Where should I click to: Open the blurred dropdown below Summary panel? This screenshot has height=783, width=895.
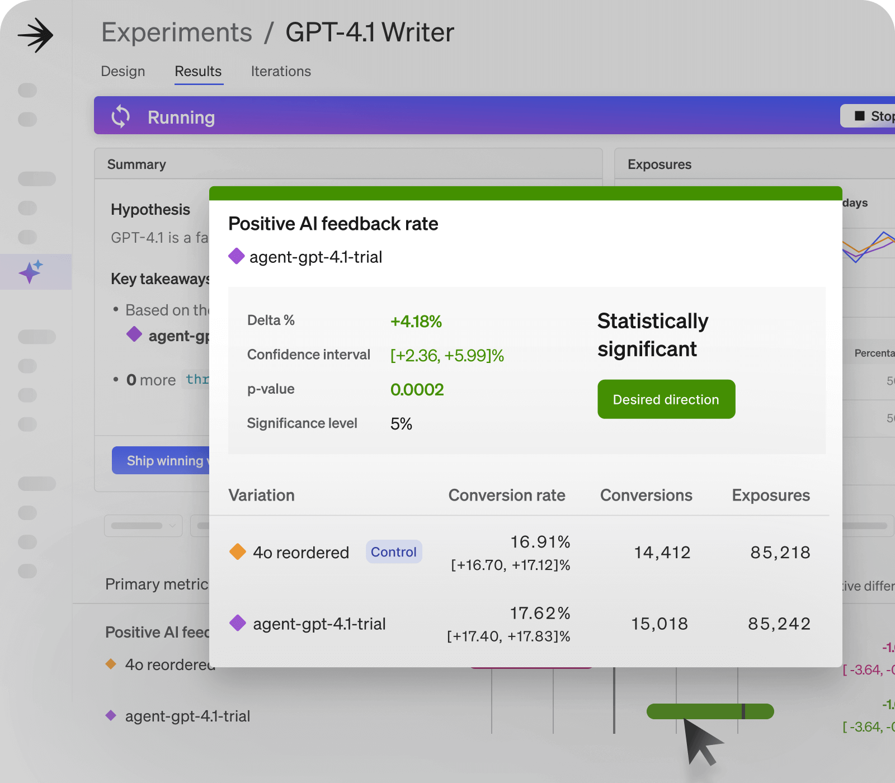coord(143,526)
